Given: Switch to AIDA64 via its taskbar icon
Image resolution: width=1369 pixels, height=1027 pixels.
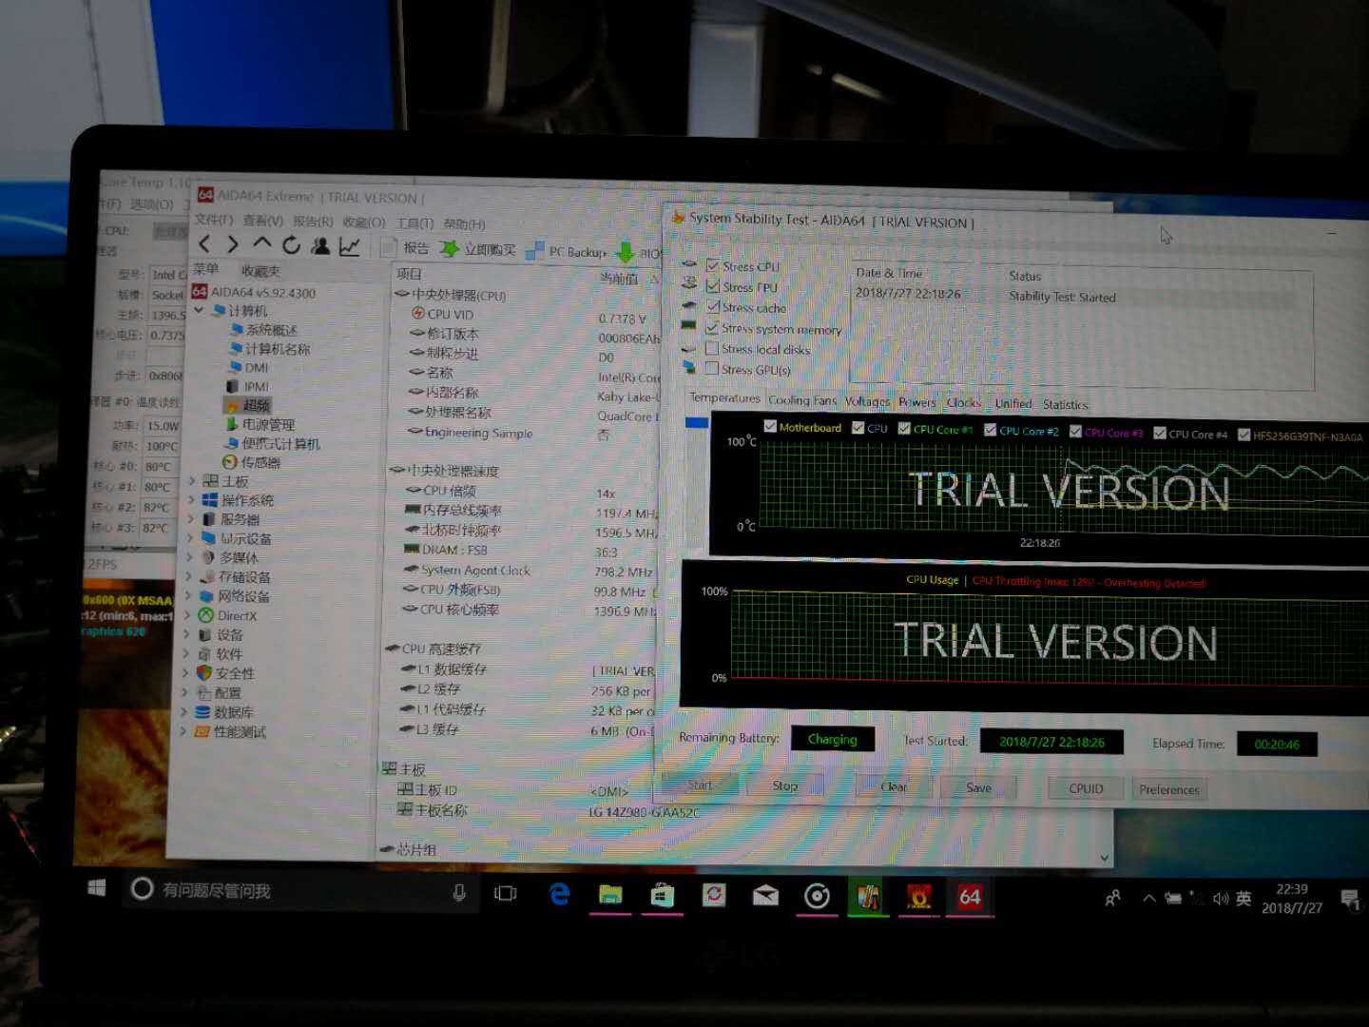Looking at the screenshot, I should pyautogui.click(x=970, y=897).
